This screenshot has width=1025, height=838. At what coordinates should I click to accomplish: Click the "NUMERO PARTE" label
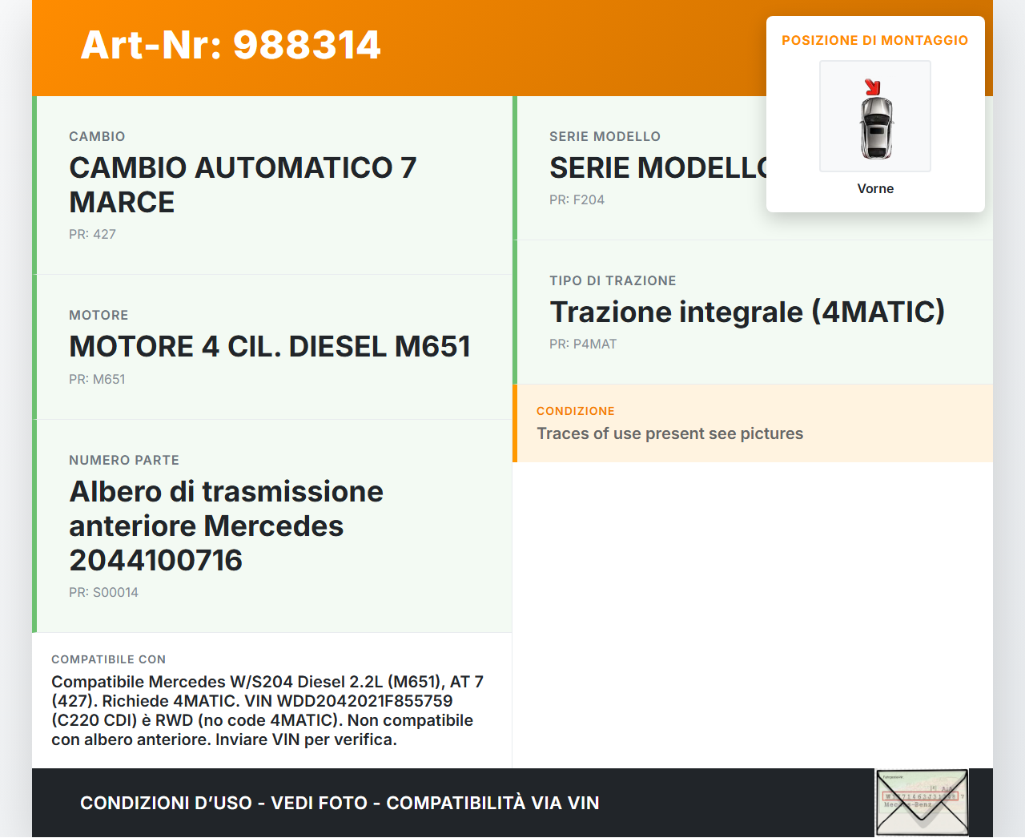click(124, 460)
